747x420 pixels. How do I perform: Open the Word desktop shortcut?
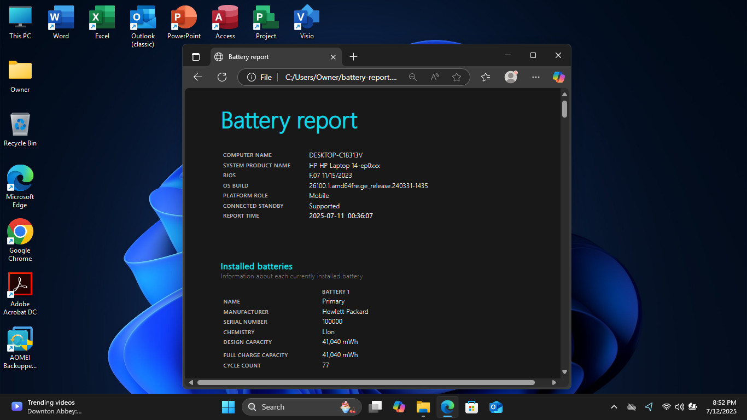pos(61,22)
